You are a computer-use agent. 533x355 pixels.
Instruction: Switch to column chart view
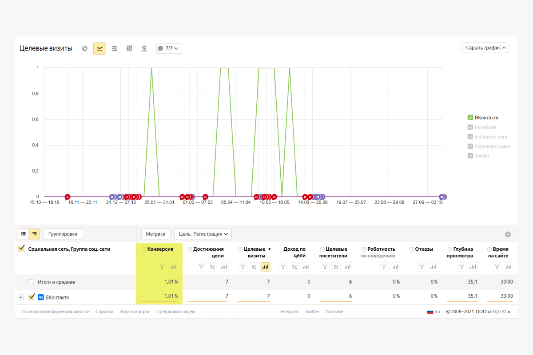[129, 48]
